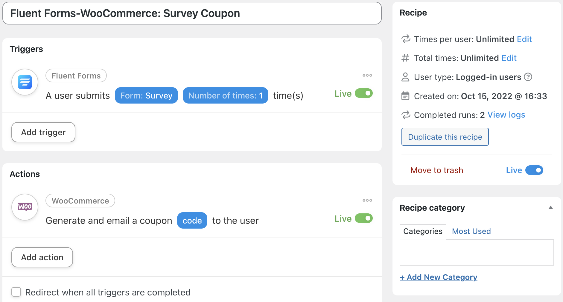Image resolution: width=563 pixels, height=302 pixels.
Task: Click the Recipe category heading text
Action: pyautogui.click(x=432, y=208)
